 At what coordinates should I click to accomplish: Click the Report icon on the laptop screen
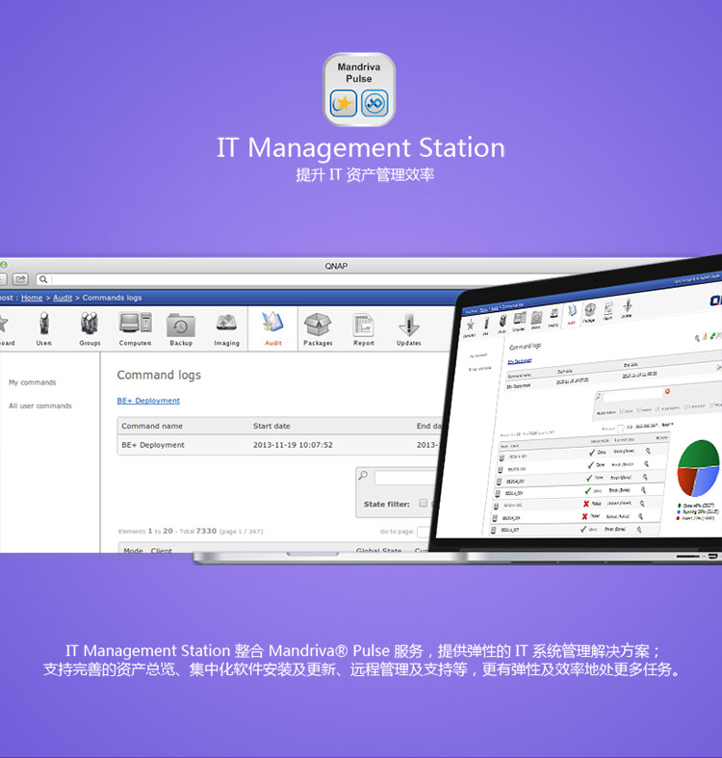coord(608,309)
